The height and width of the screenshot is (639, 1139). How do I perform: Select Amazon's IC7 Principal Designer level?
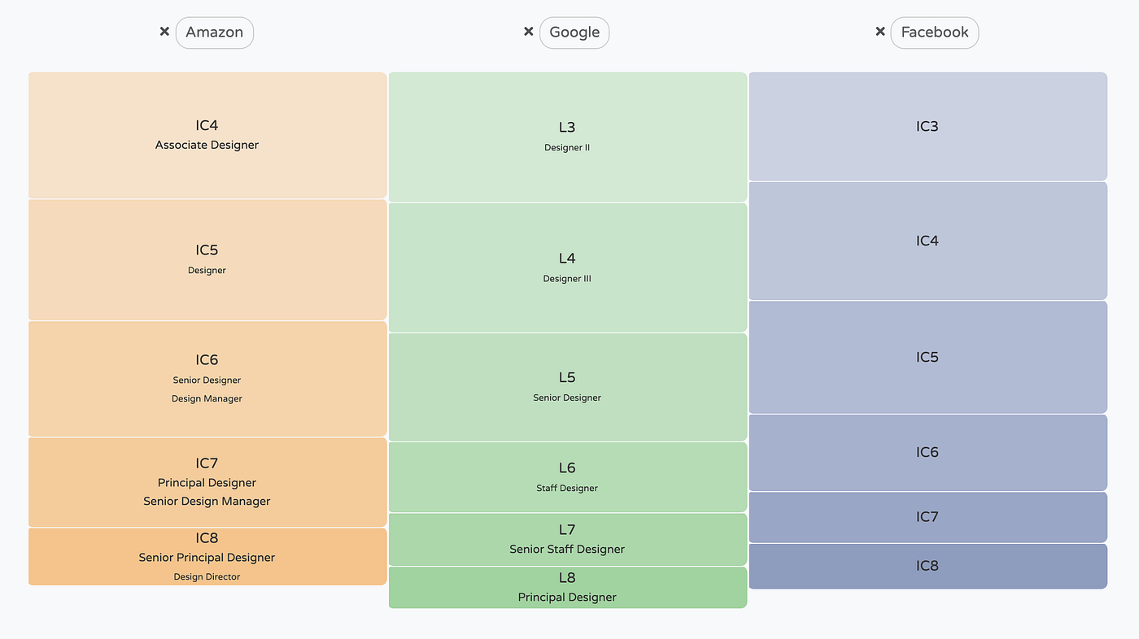click(x=207, y=482)
